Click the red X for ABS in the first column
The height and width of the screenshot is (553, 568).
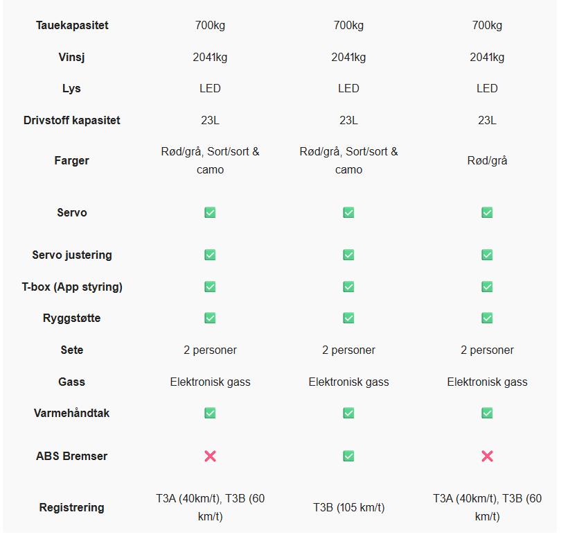(210, 456)
